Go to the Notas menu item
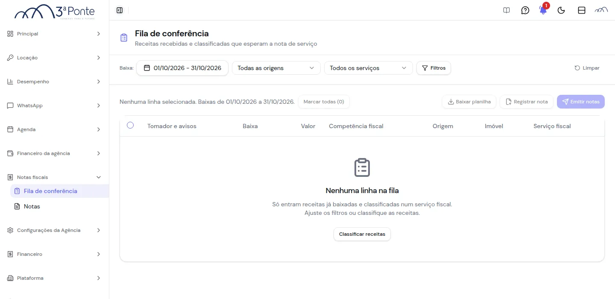 coord(59,206)
